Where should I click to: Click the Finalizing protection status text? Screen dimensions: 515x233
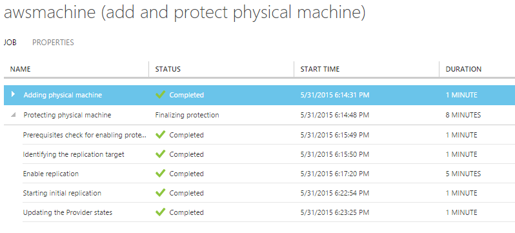(x=187, y=115)
